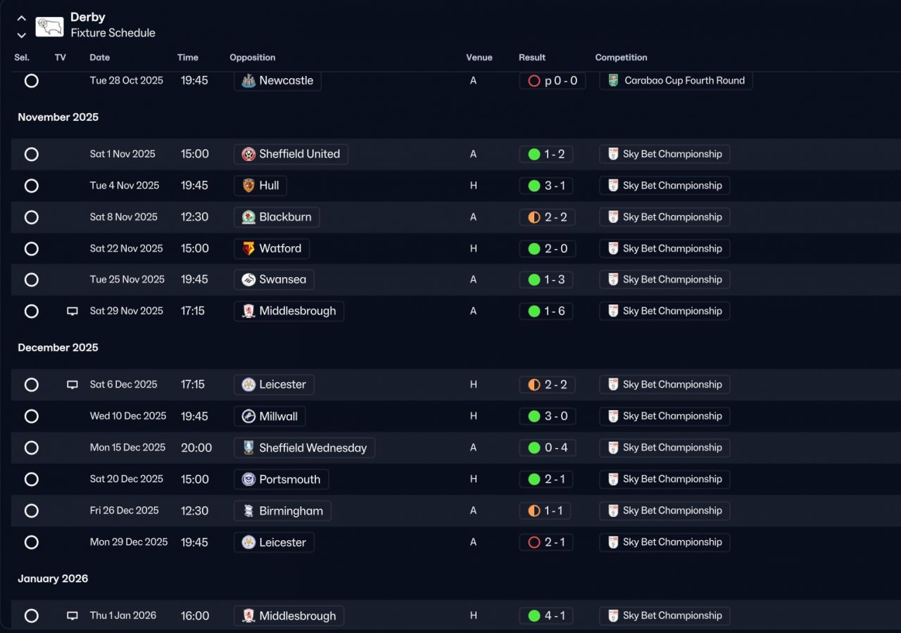Click the TV icon beside the Leicester 6 Dec fixture
This screenshot has height=633, width=901.
[x=72, y=385]
